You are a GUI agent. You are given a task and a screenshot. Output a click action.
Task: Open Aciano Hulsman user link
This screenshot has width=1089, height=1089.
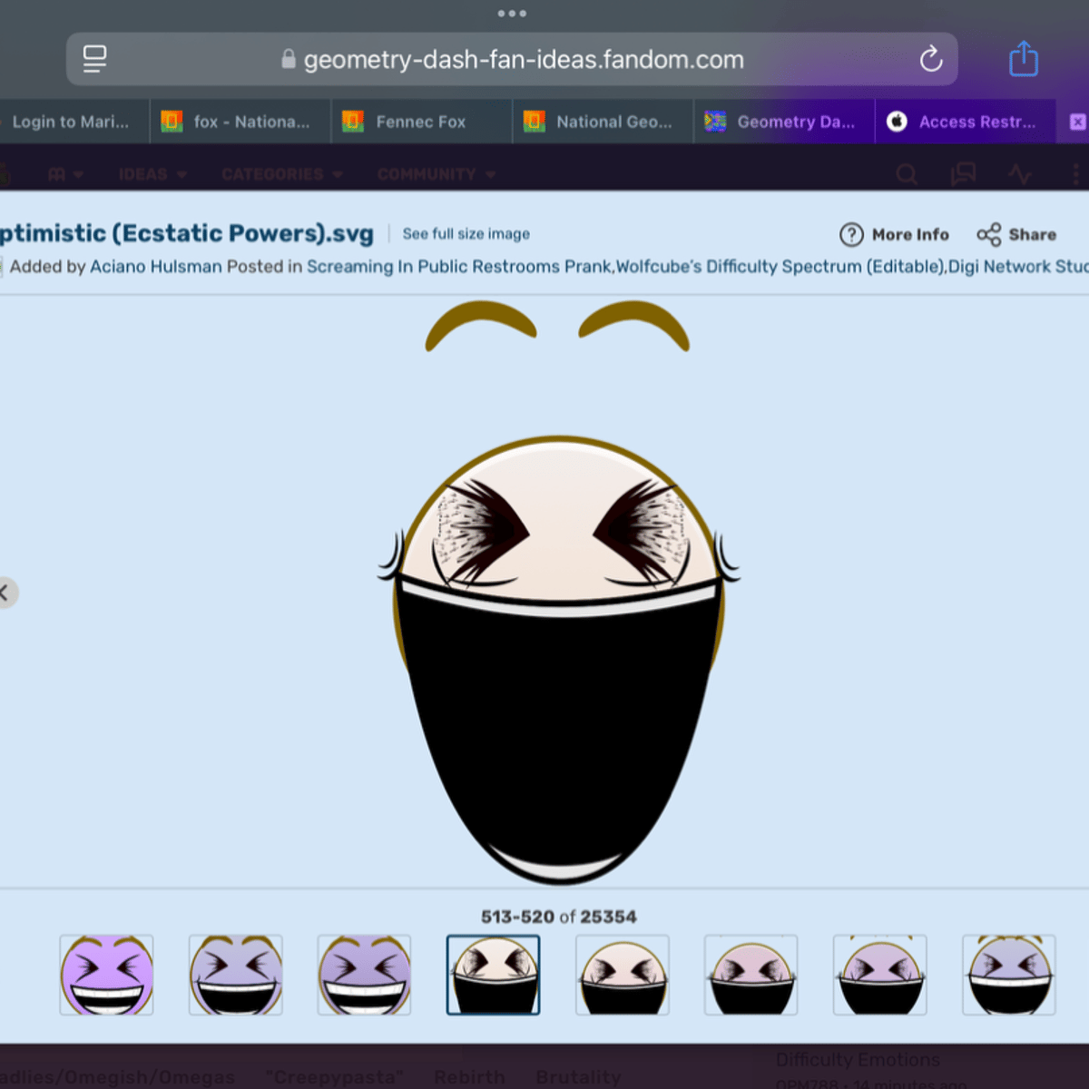[156, 267]
